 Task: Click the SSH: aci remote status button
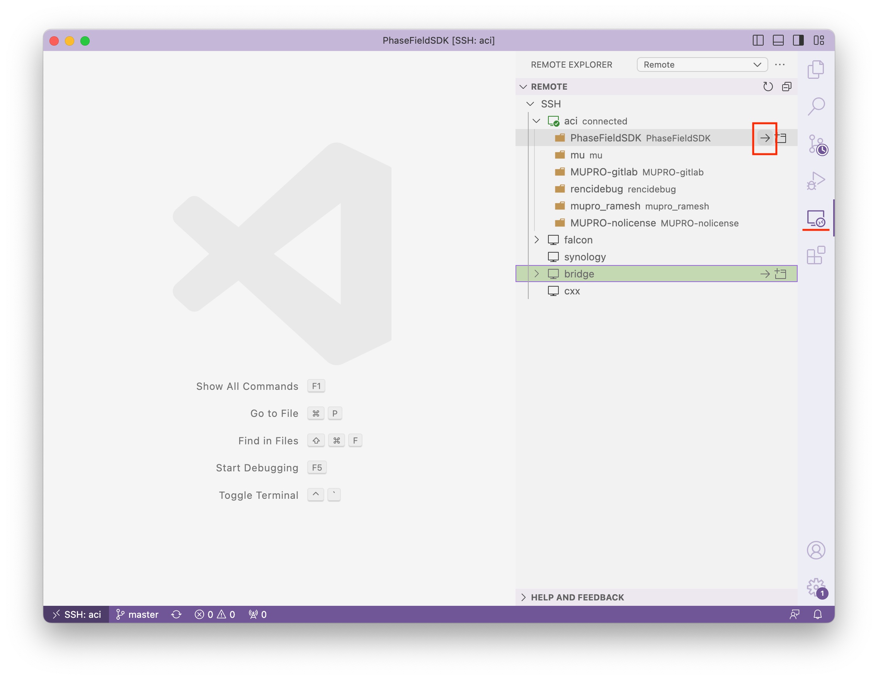tap(77, 614)
